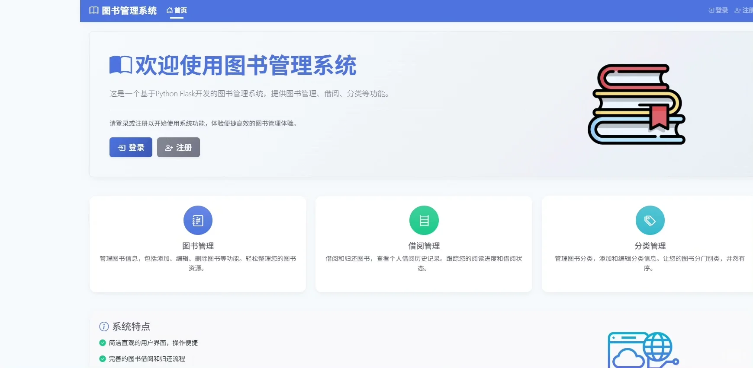This screenshot has height=368, width=753.
Task: Click the 请登录或注册 prompt text
Action: pyautogui.click(x=203, y=124)
